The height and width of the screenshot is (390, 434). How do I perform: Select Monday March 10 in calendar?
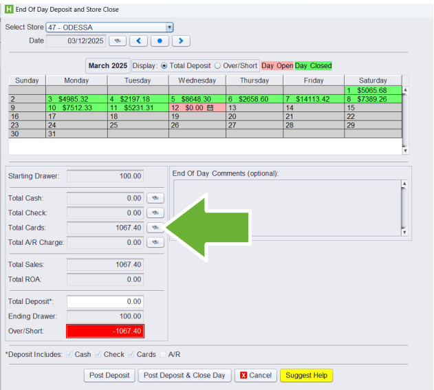pos(76,108)
